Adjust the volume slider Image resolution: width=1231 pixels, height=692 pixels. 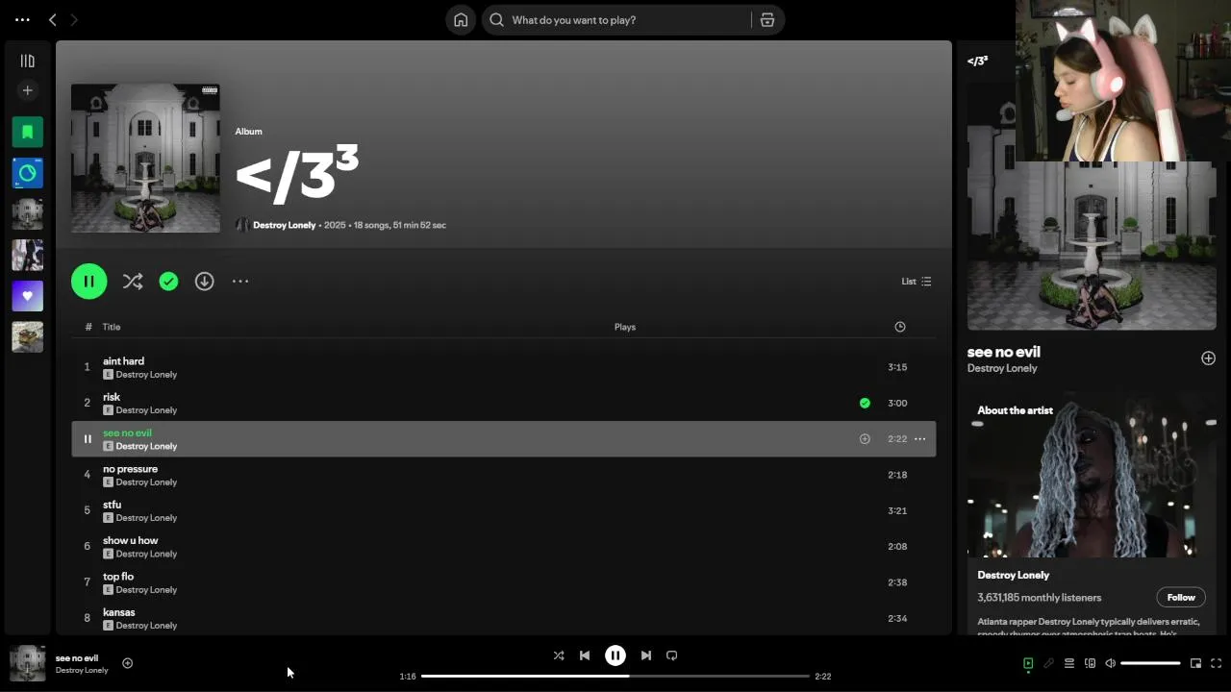pos(1150,663)
